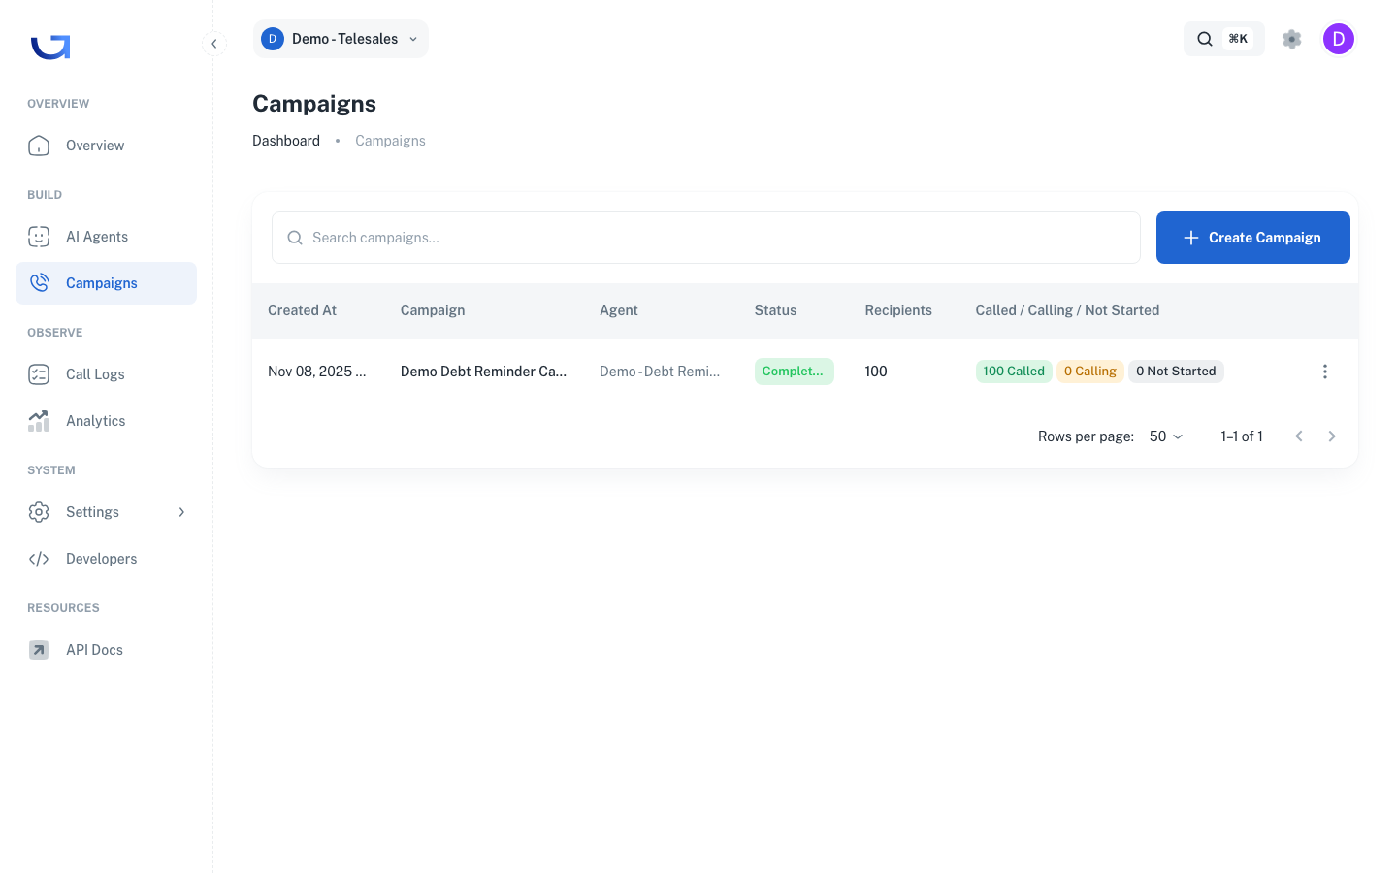The width and height of the screenshot is (1397, 873).
Task: Click the 100 Called badge
Action: (1014, 372)
